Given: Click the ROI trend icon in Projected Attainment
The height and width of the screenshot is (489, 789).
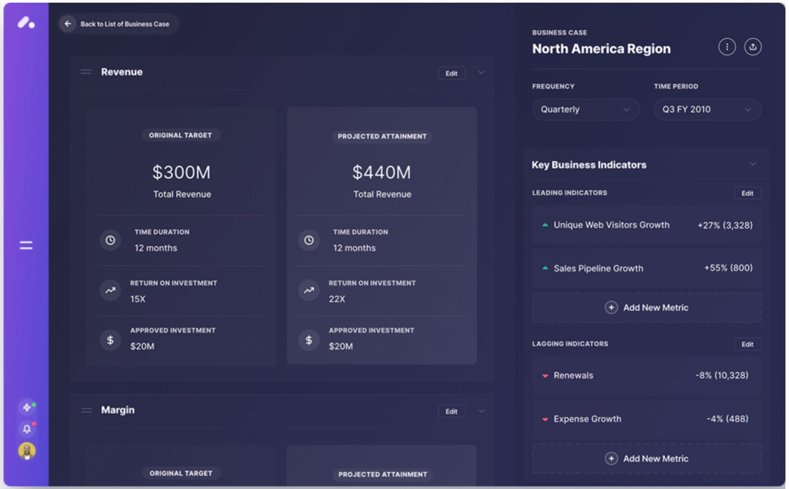Looking at the screenshot, I should [x=309, y=291].
